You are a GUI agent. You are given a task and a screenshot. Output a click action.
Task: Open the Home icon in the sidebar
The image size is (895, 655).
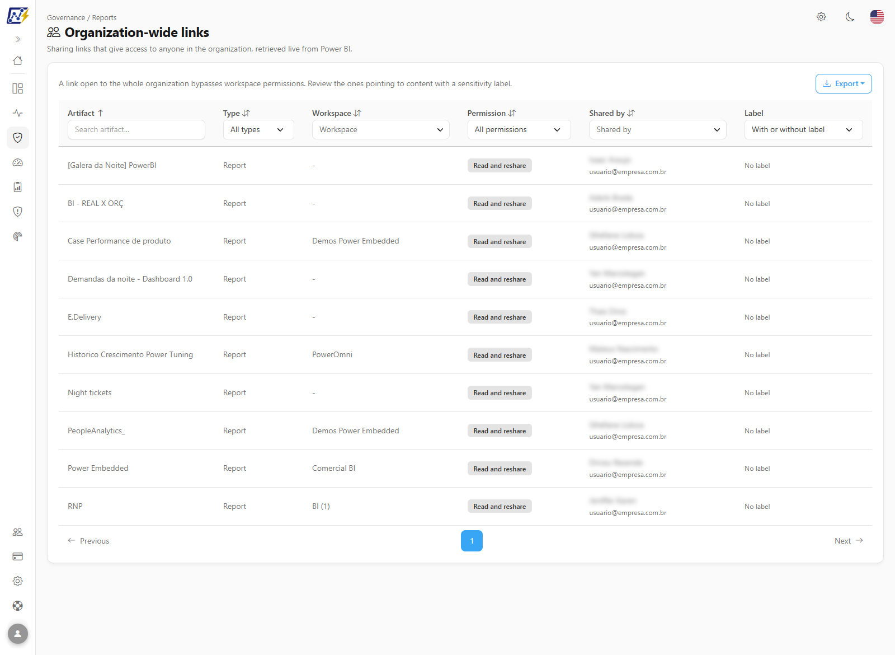[x=18, y=60]
